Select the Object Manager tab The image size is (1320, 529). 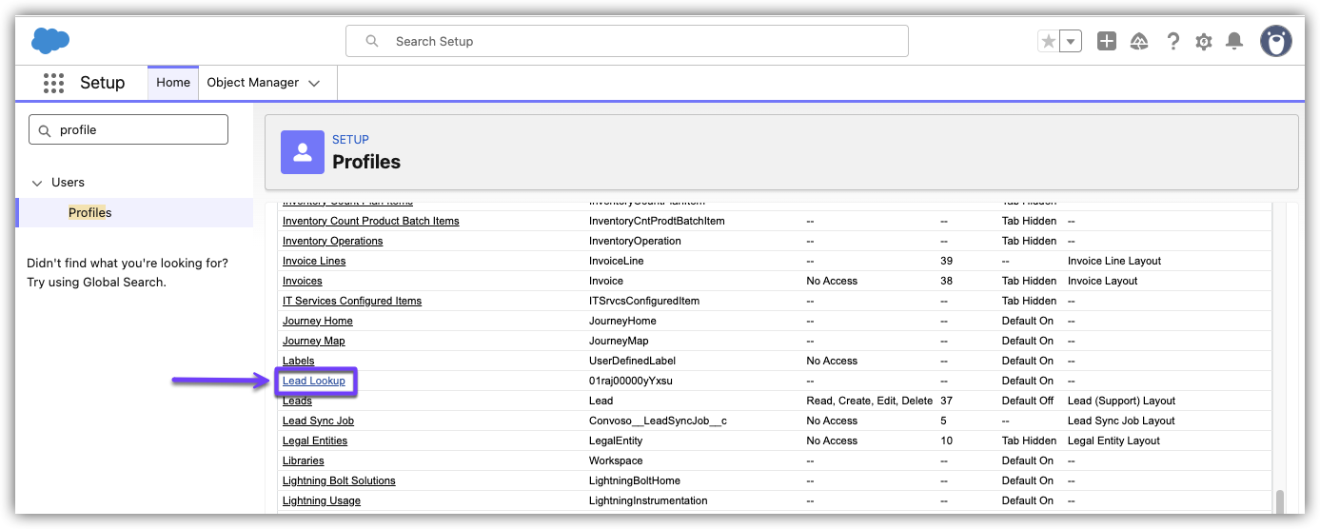coord(253,83)
